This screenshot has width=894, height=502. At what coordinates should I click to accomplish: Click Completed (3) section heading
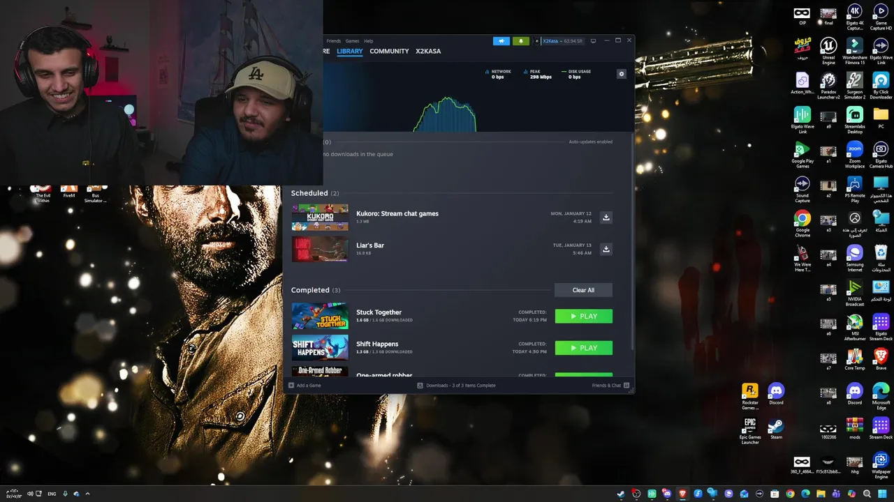pos(315,290)
